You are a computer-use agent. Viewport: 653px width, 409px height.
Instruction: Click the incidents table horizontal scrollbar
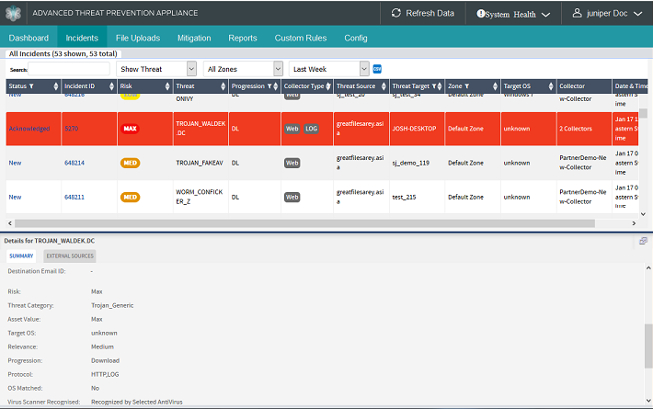coord(276,222)
